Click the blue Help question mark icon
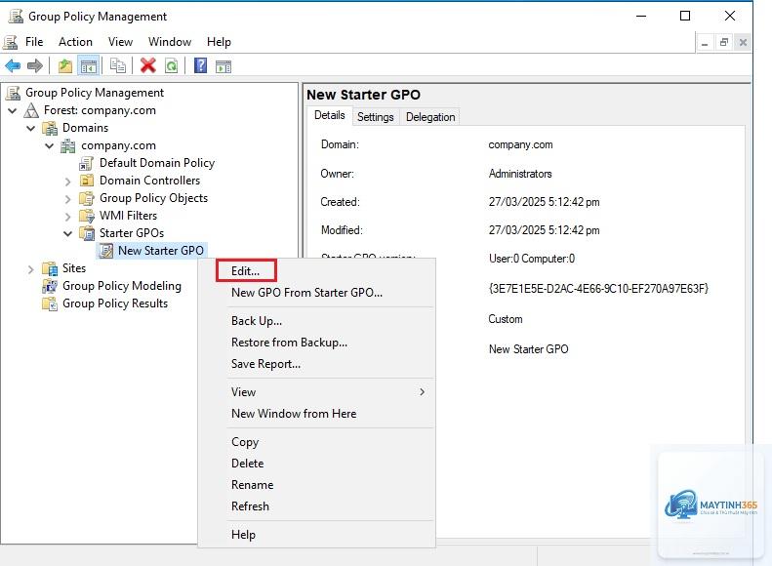The width and height of the screenshot is (772, 566). [x=200, y=65]
